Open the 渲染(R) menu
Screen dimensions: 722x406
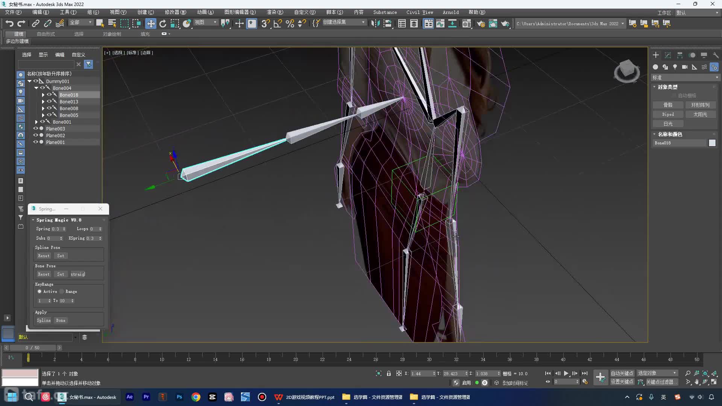275,12
